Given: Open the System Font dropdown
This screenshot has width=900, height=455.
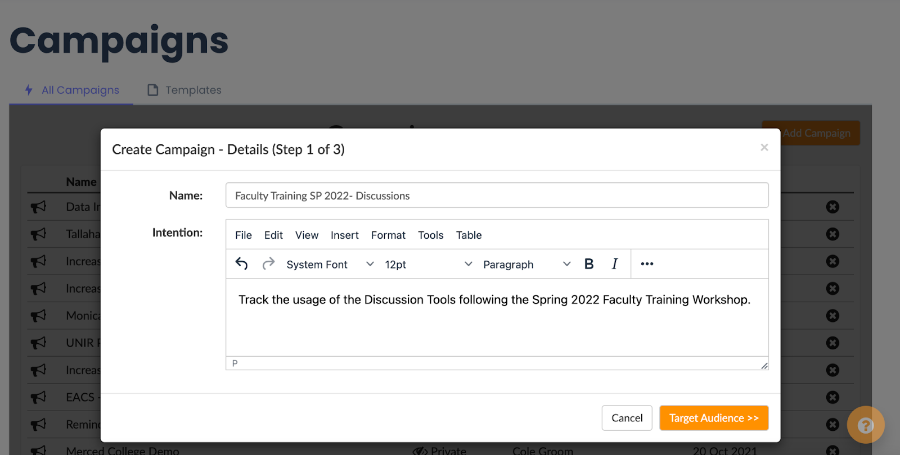Looking at the screenshot, I should [x=330, y=265].
